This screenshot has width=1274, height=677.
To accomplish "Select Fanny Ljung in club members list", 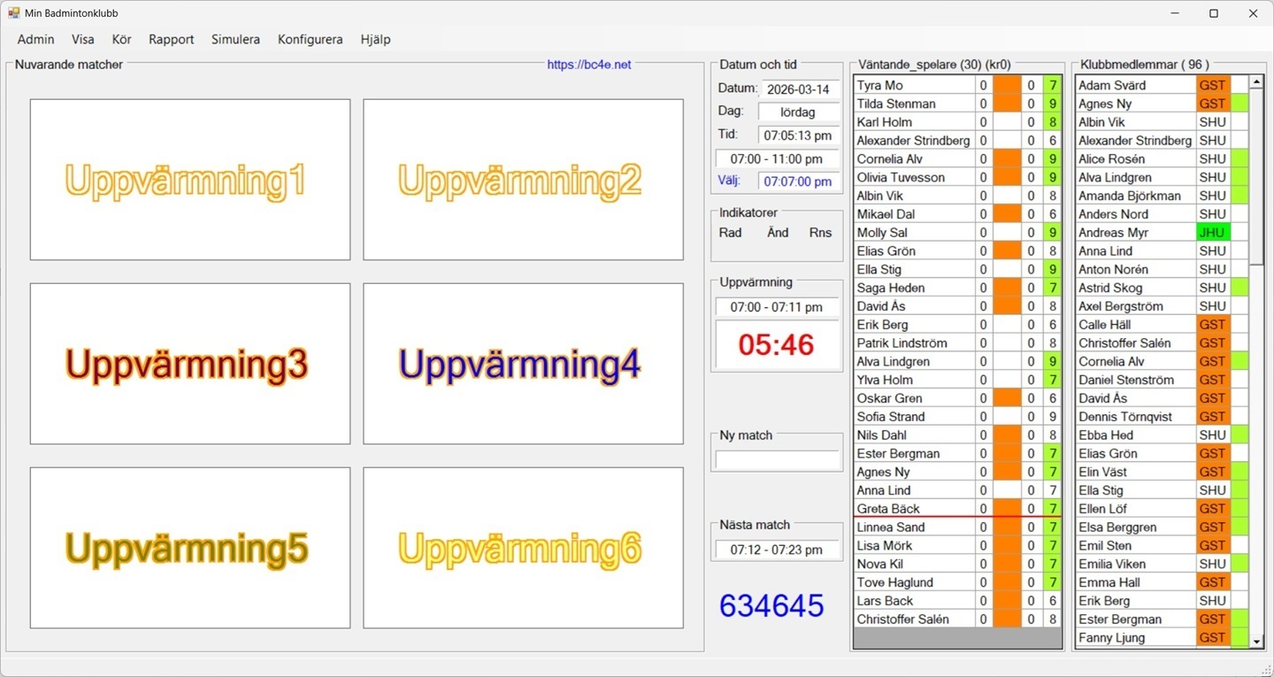I will click(x=1135, y=637).
